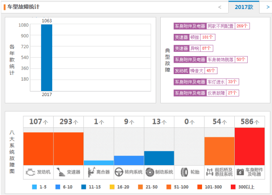272x195 pixels.
Task: Click the 16-20 yellow legend swatch
Action: (112, 187)
